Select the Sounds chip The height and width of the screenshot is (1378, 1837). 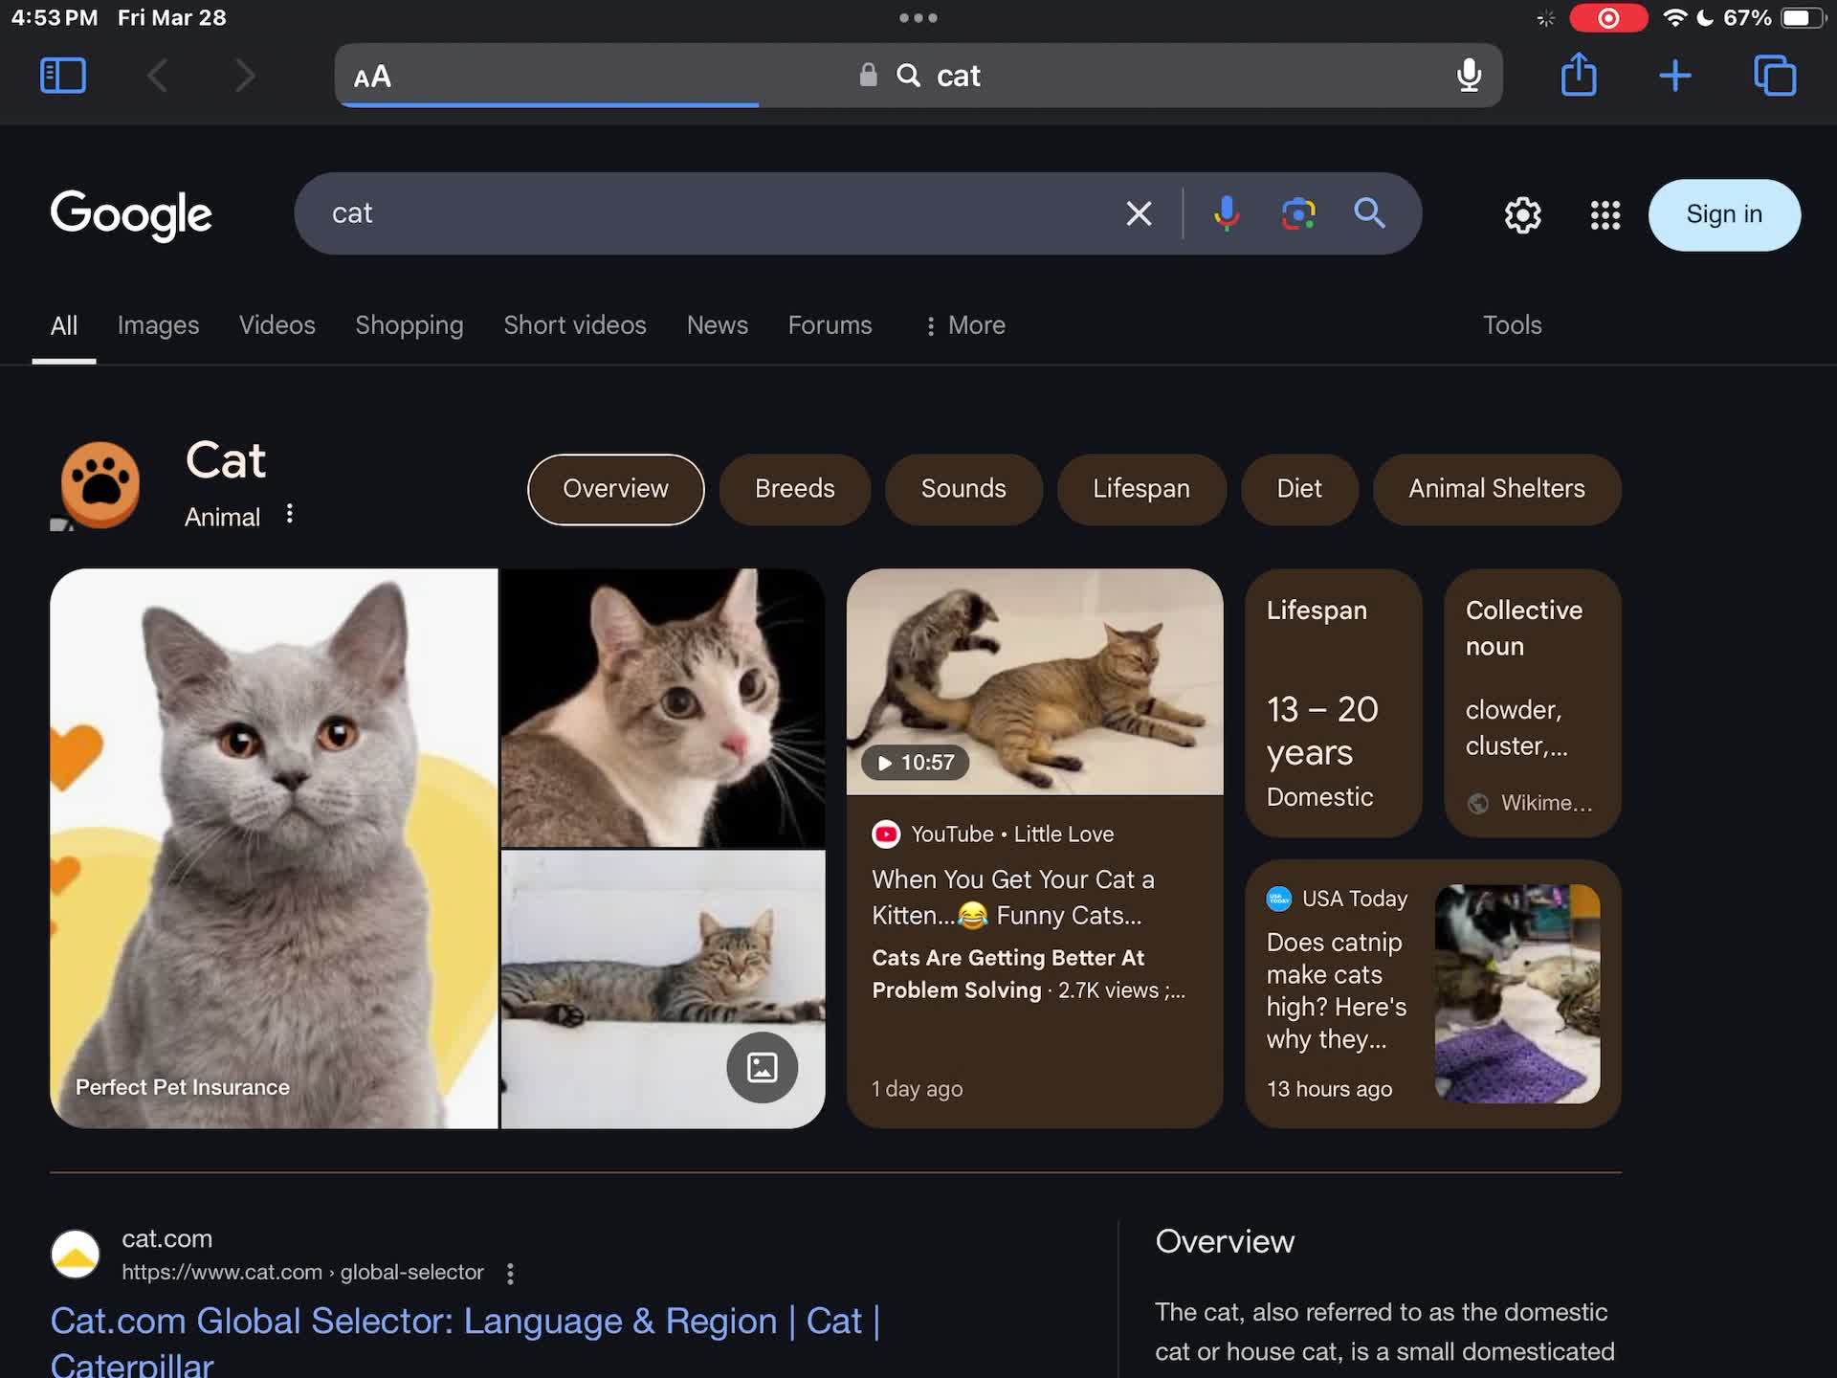pos(963,489)
